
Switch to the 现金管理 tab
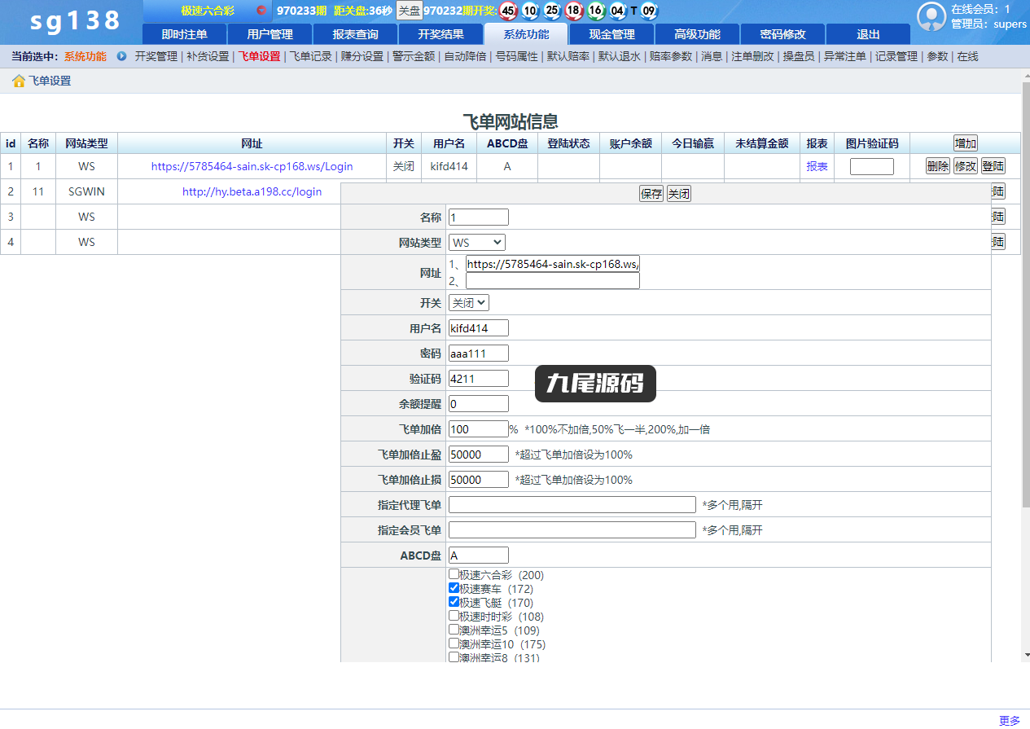612,34
